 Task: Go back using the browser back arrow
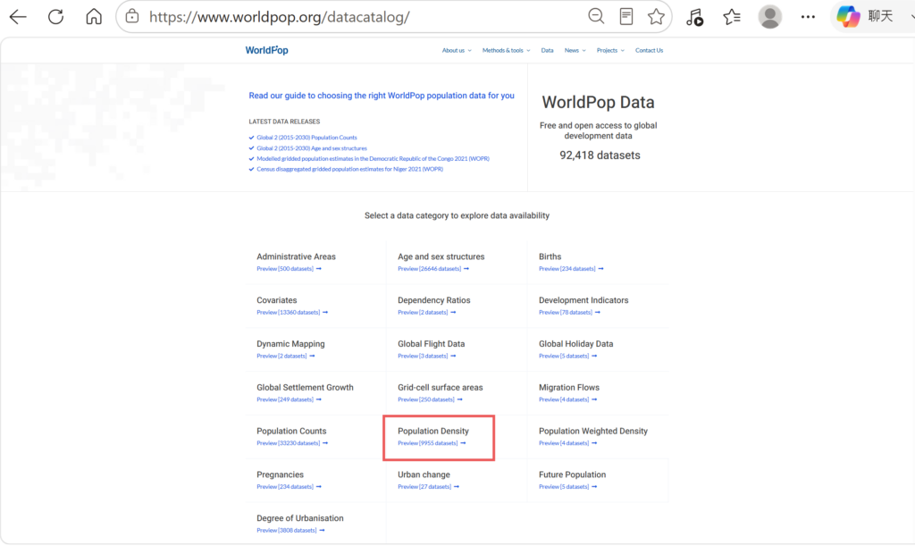point(18,17)
